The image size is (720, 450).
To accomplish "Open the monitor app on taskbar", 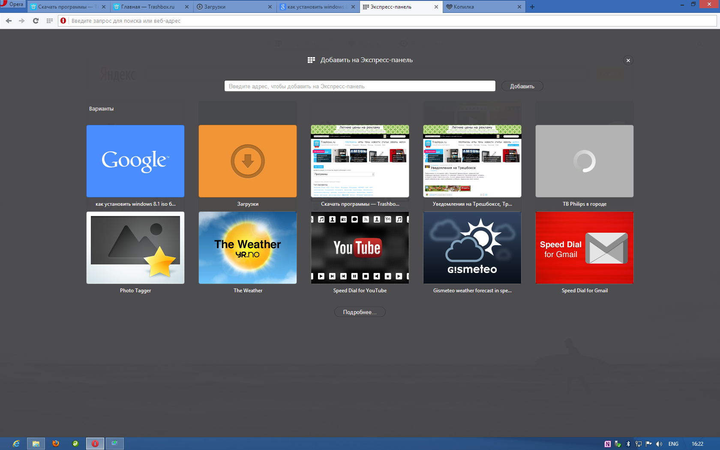I will pos(115,444).
